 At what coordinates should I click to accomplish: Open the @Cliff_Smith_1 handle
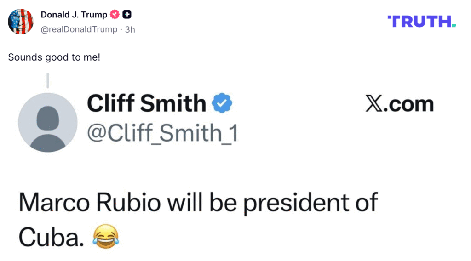[162, 132]
